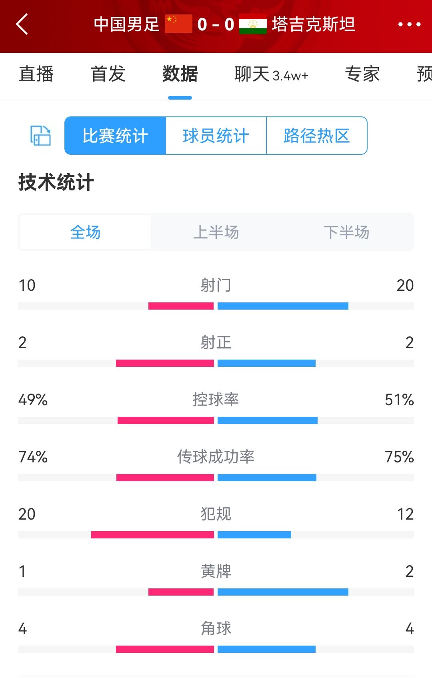Select 全场 full match filter
This screenshot has width=432, height=678.
pos(86,232)
